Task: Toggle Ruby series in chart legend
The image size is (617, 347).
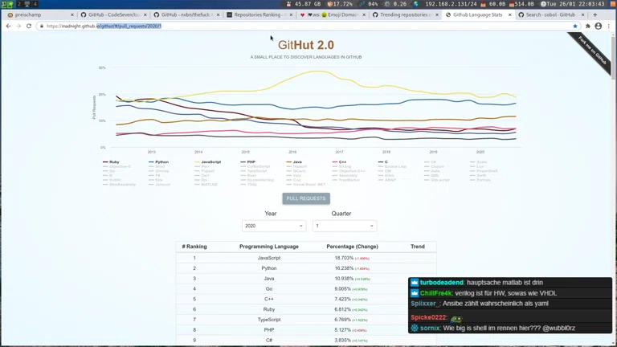Action: tap(114, 162)
